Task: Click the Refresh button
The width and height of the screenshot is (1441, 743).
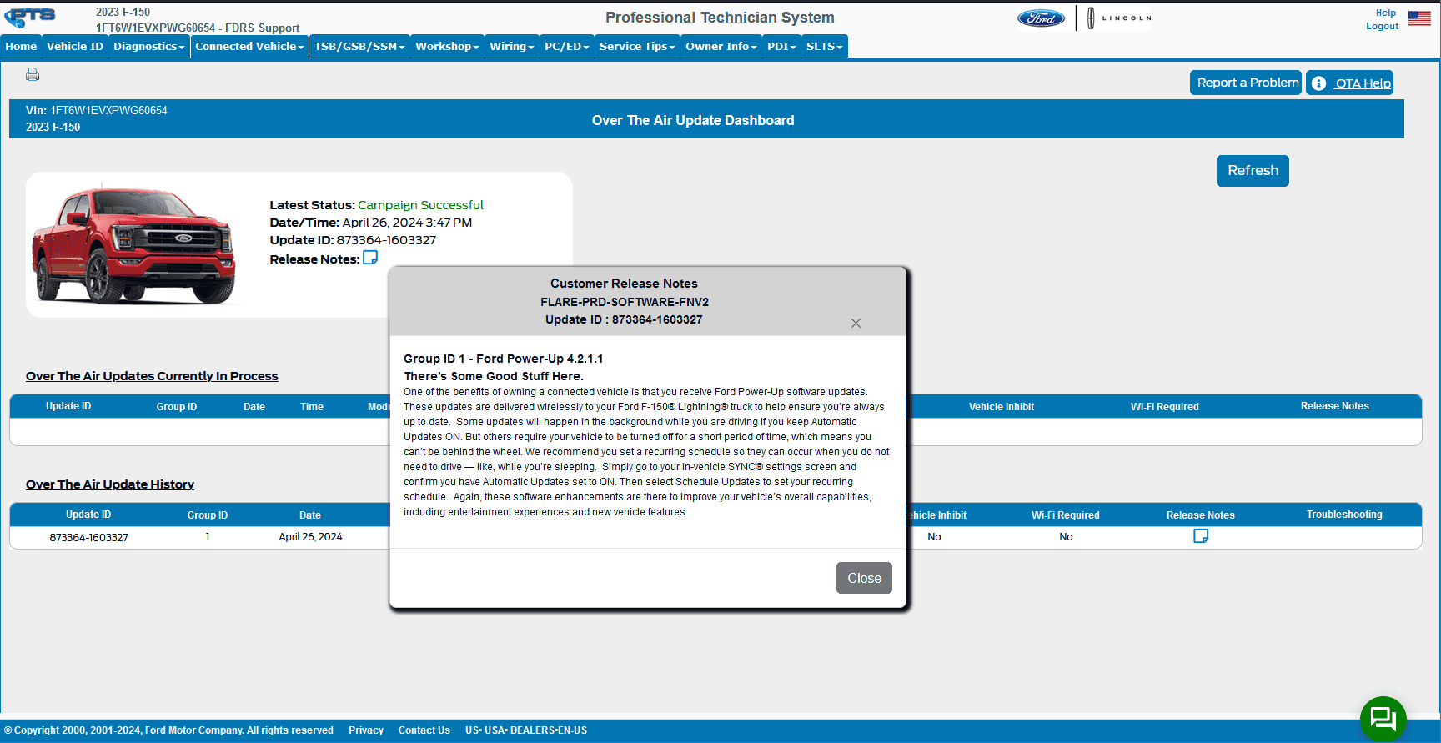Action: (x=1253, y=170)
